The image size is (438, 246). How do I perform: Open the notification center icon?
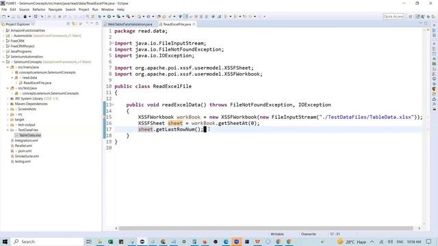click(x=429, y=241)
